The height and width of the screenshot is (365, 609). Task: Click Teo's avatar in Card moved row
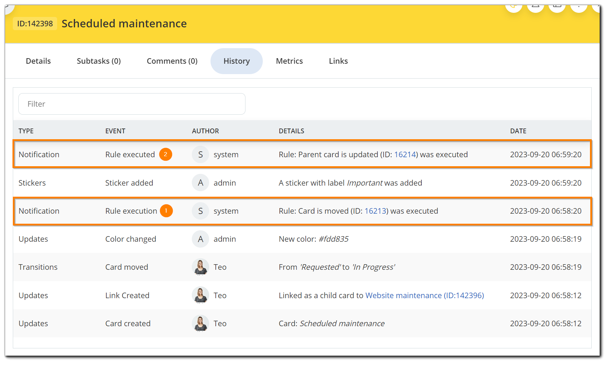[x=200, y=267]
